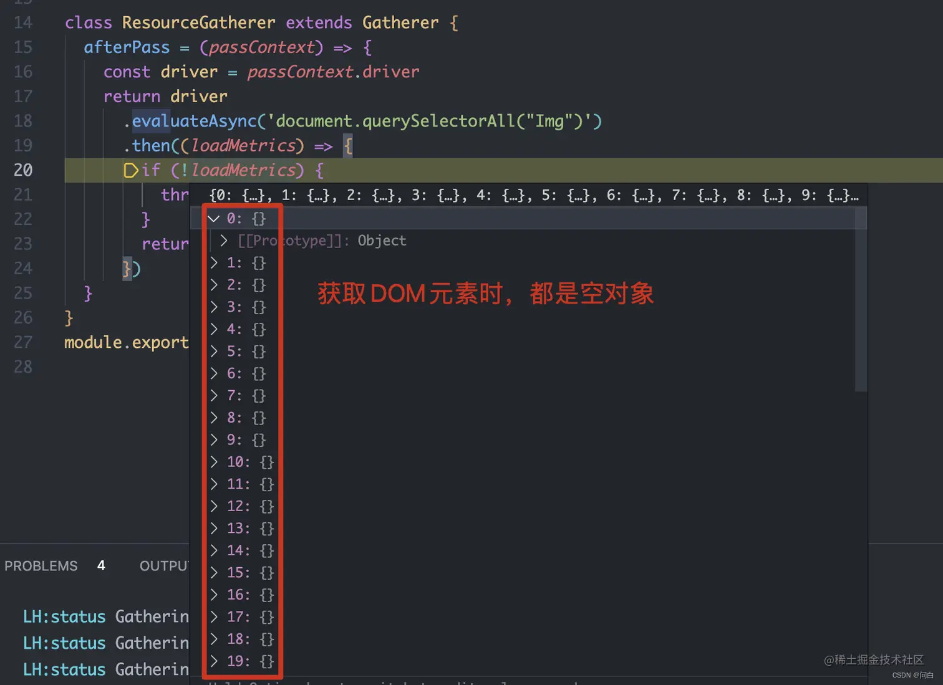
Task: Collapse the expanded entry 0 in debug hover
Action: (x=214, y=219)
